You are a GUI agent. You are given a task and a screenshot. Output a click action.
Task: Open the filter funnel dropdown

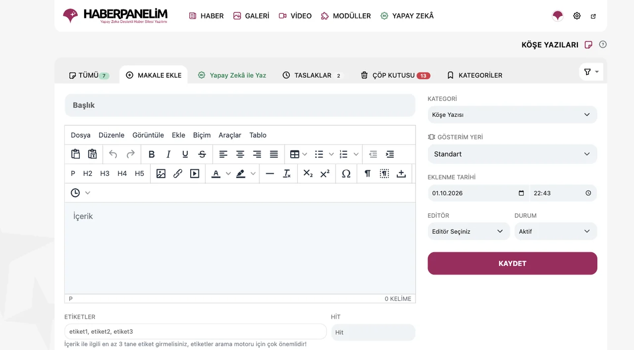click(x=591, y=72)
